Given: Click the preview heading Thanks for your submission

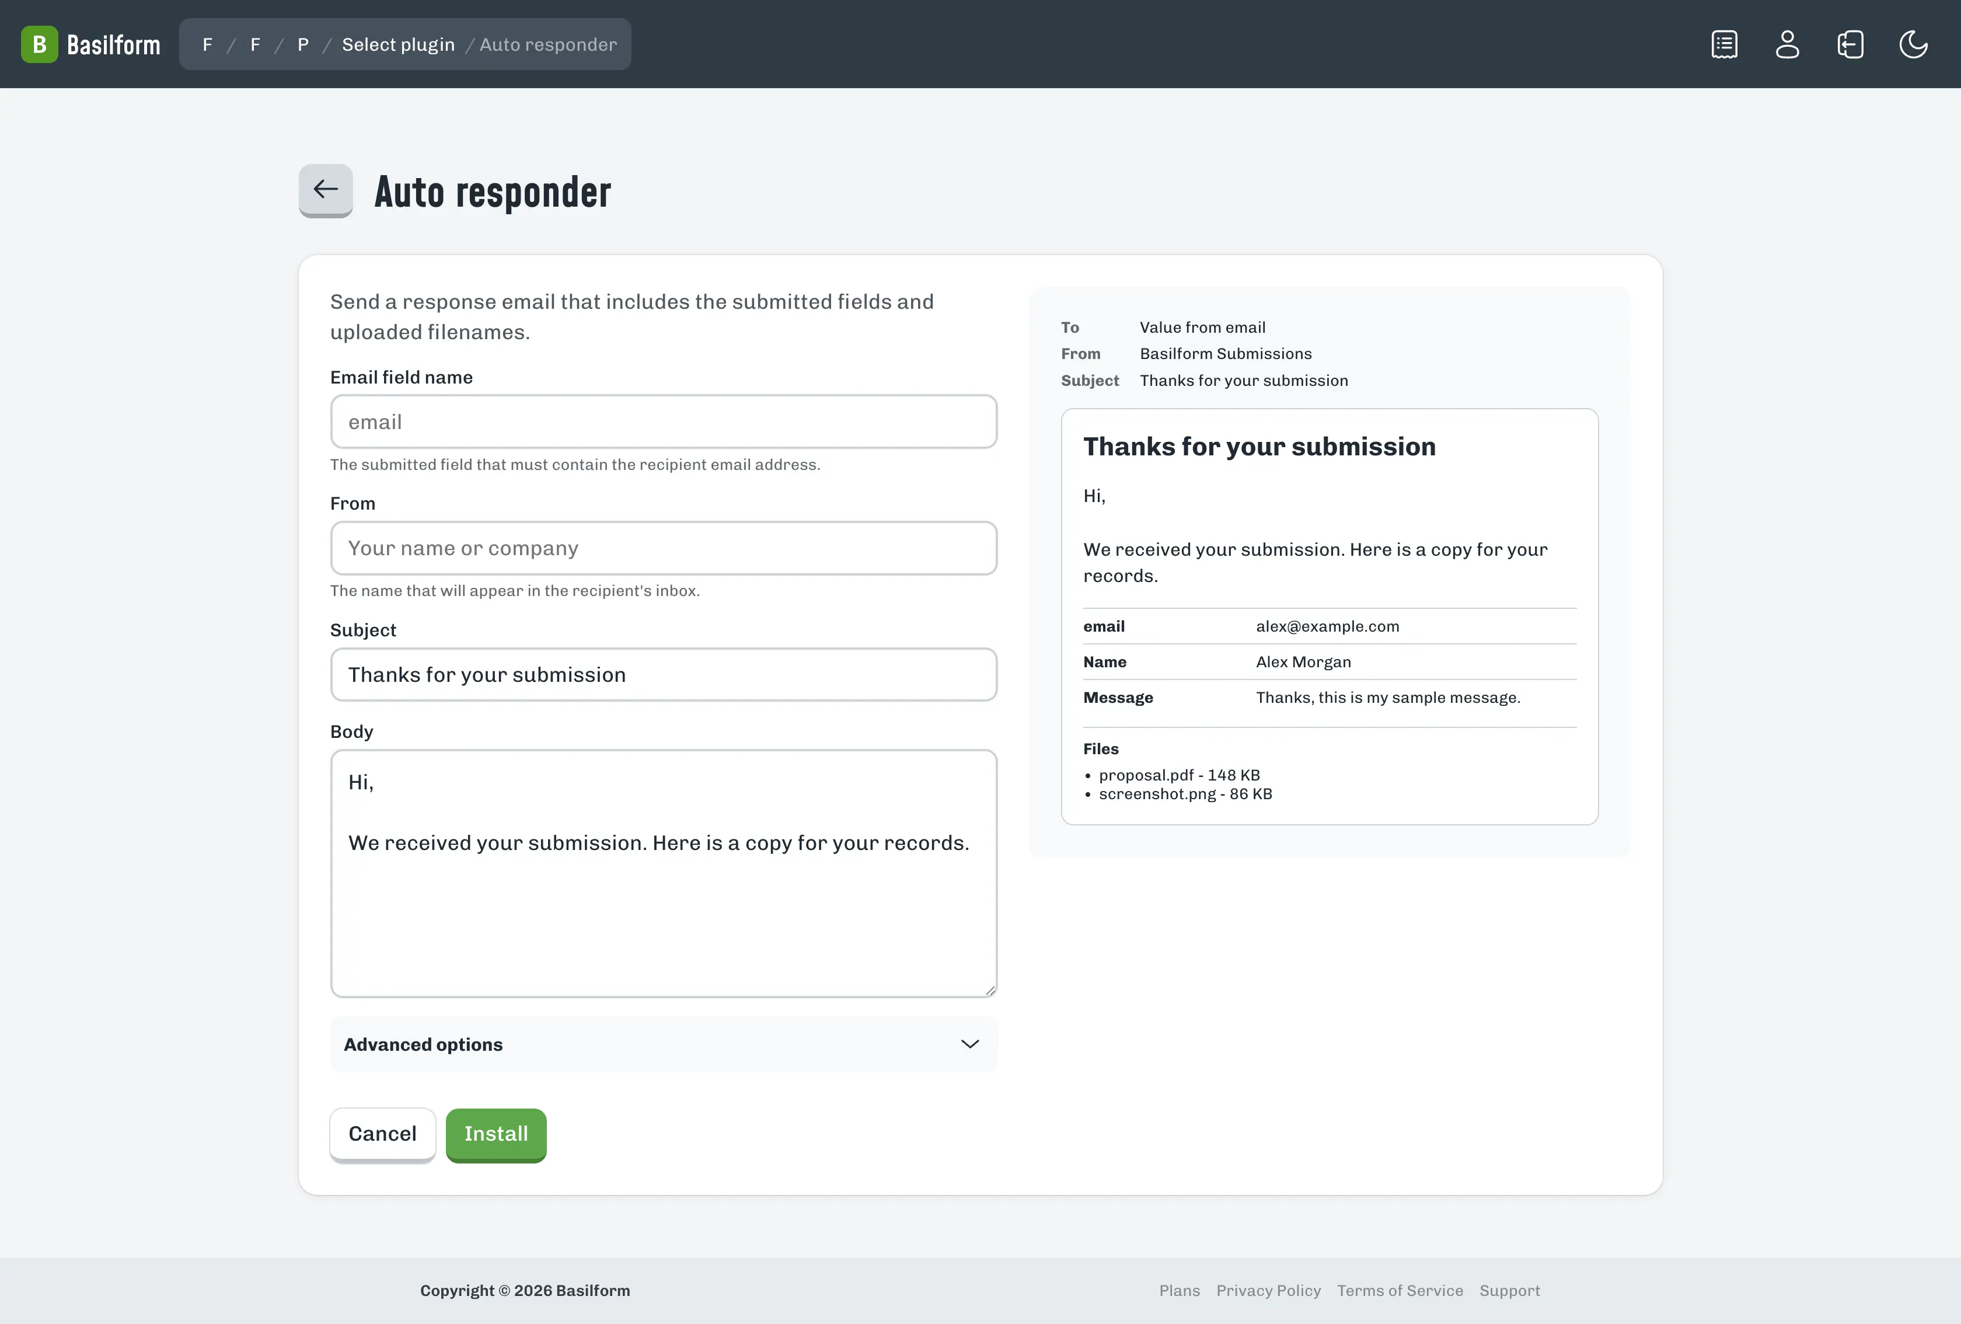Looking at the screenshot, I should coord(1259,447).
